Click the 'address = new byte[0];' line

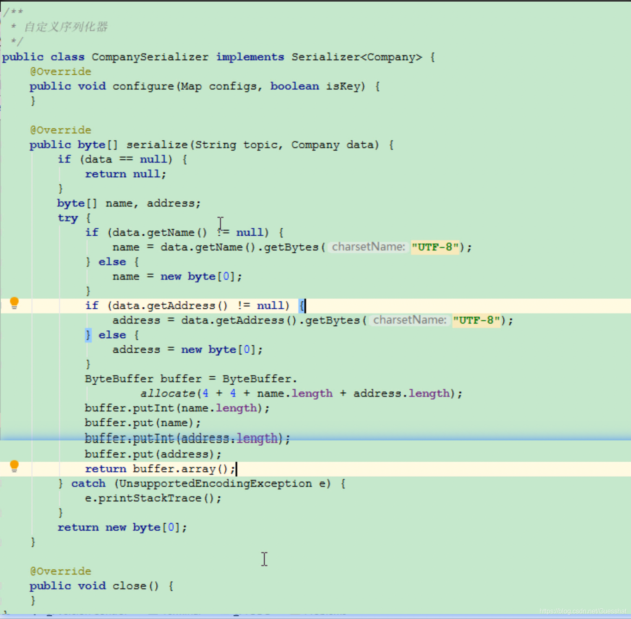(x=188, y=349)
